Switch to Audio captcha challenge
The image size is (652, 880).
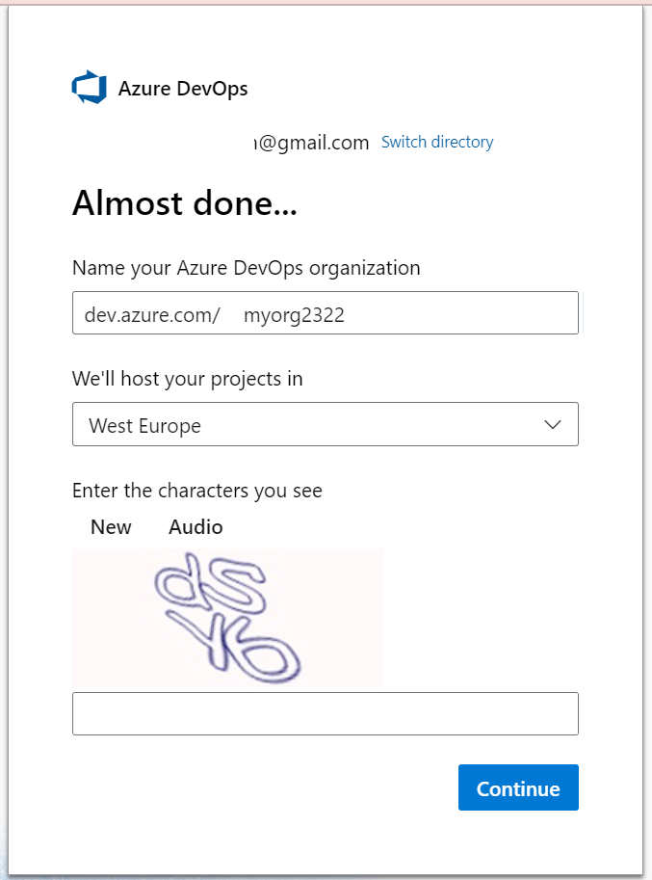pyautogui.click(x=196, y=527)
